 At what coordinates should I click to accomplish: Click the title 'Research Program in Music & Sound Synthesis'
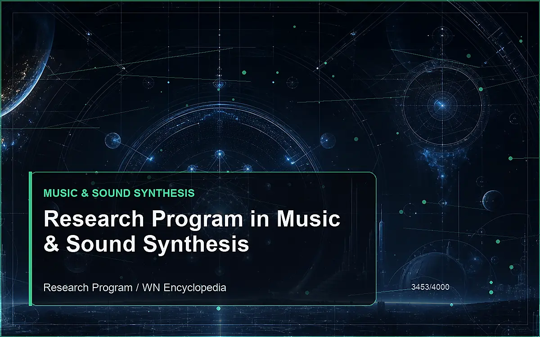tap(192, 231)
